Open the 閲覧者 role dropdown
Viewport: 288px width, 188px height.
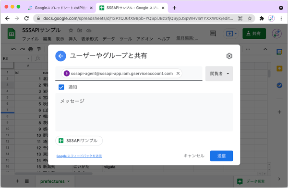coord(219,74)
